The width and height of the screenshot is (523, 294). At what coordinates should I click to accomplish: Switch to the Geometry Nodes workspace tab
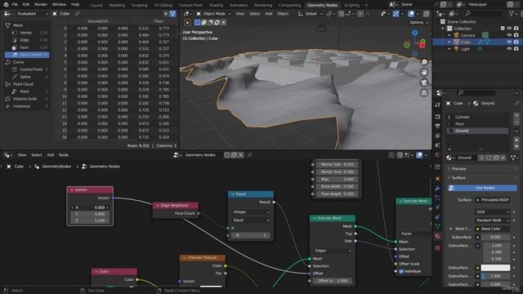[x=322, y=5]
